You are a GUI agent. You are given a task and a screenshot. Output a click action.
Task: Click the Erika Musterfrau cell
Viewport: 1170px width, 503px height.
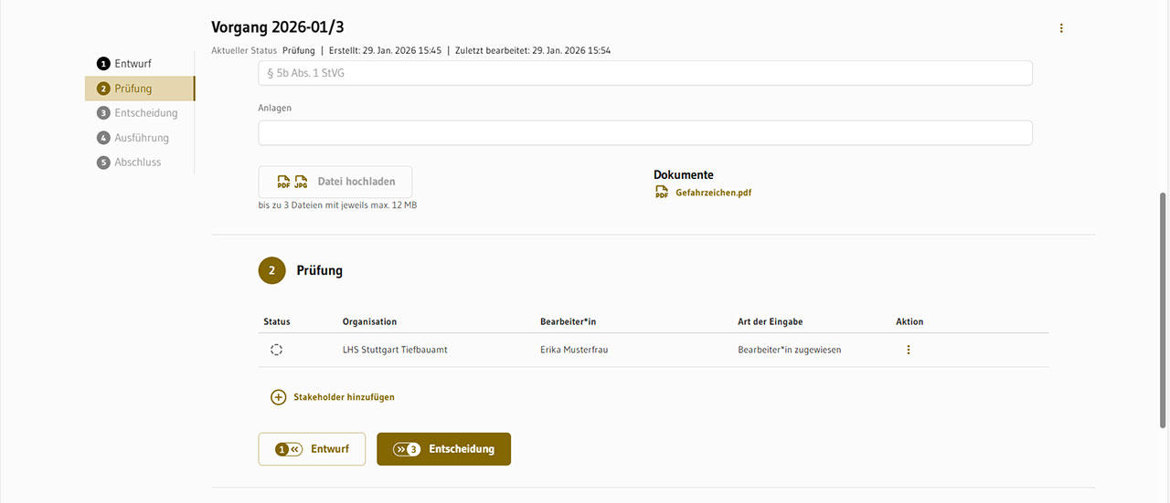coord(574,350)
